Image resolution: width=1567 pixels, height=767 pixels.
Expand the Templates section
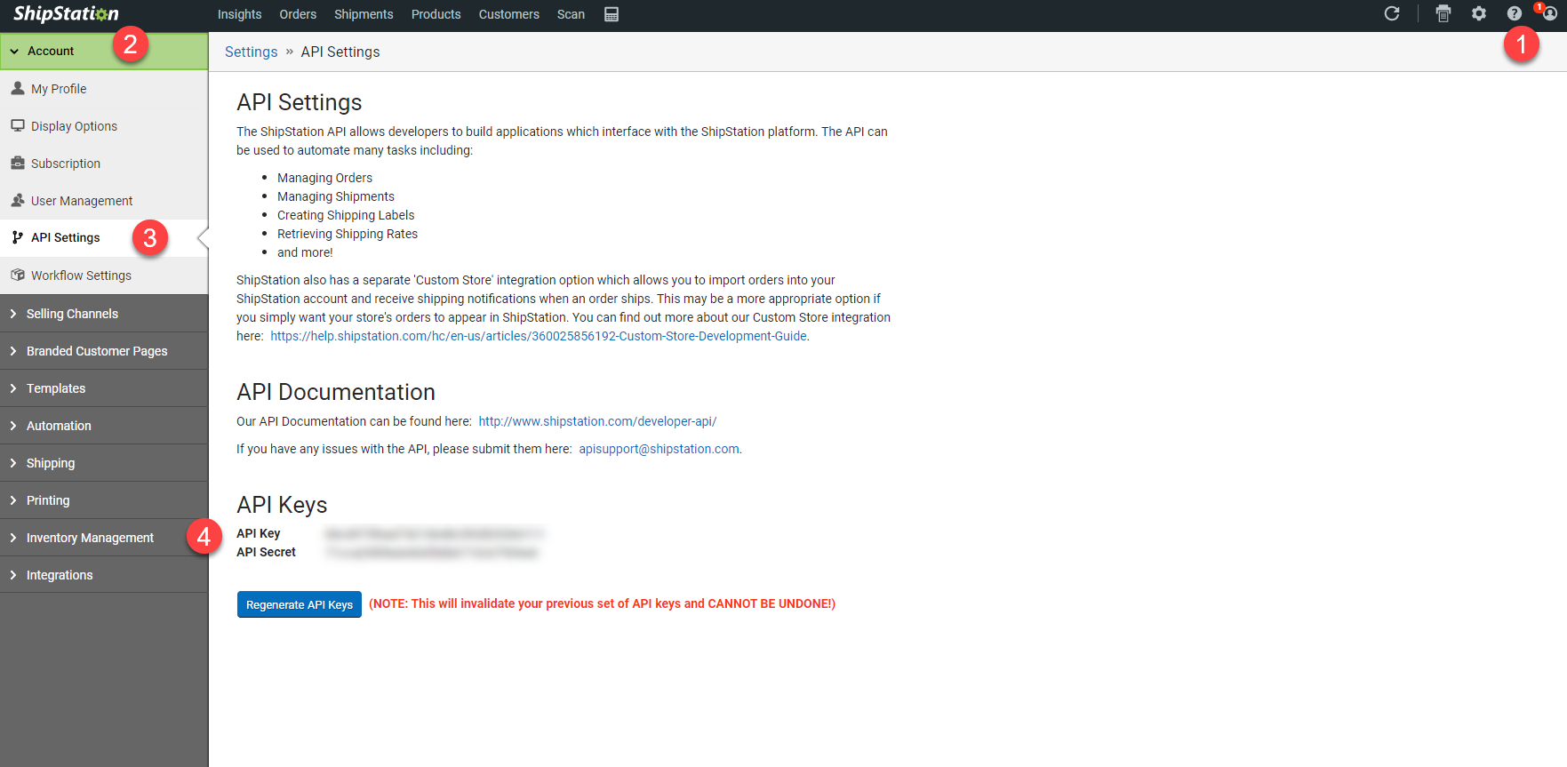tap(104, 388)
